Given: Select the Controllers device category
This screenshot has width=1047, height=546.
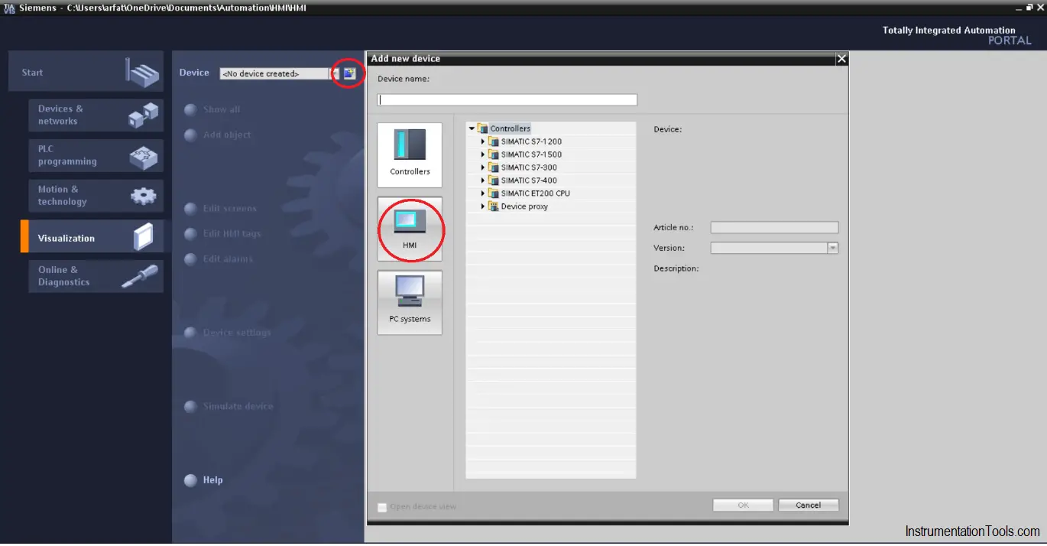Looking at the screenshot, I should coord(410,155).
